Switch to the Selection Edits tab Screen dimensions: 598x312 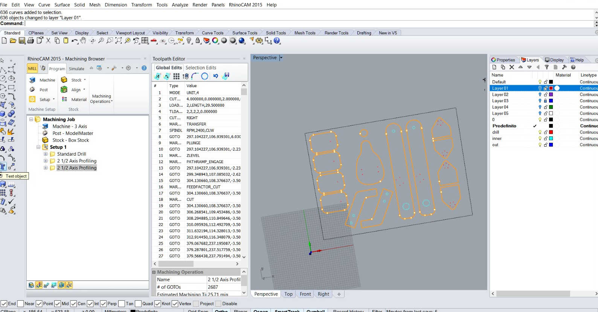pos(201,68)
